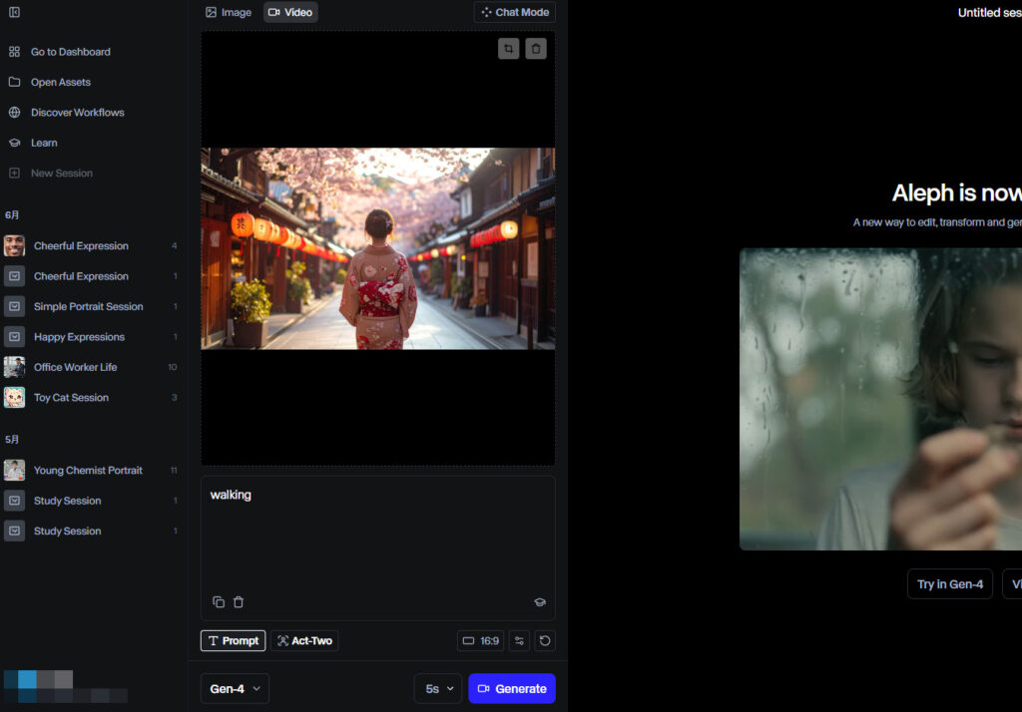Click the crop icon on the image
The image size is (1022, 712).
(509, 48)
